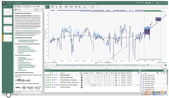Click color swatch for WABT (Wt Ave Bed T)
The image size is (169, 98).
[82, 75]
